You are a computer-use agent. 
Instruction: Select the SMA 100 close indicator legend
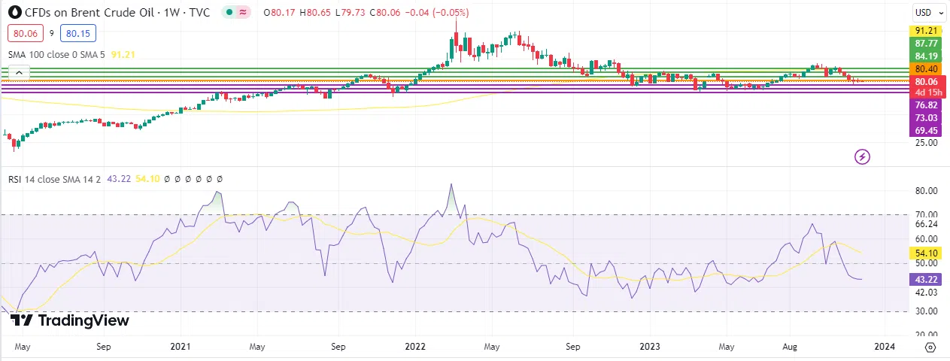point(57,55)
